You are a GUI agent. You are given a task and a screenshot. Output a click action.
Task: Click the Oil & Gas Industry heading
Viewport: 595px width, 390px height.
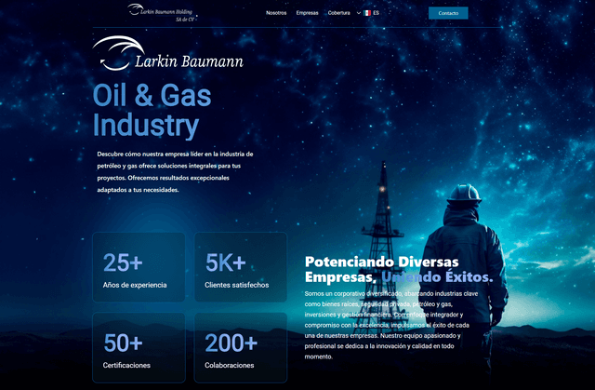152,110
